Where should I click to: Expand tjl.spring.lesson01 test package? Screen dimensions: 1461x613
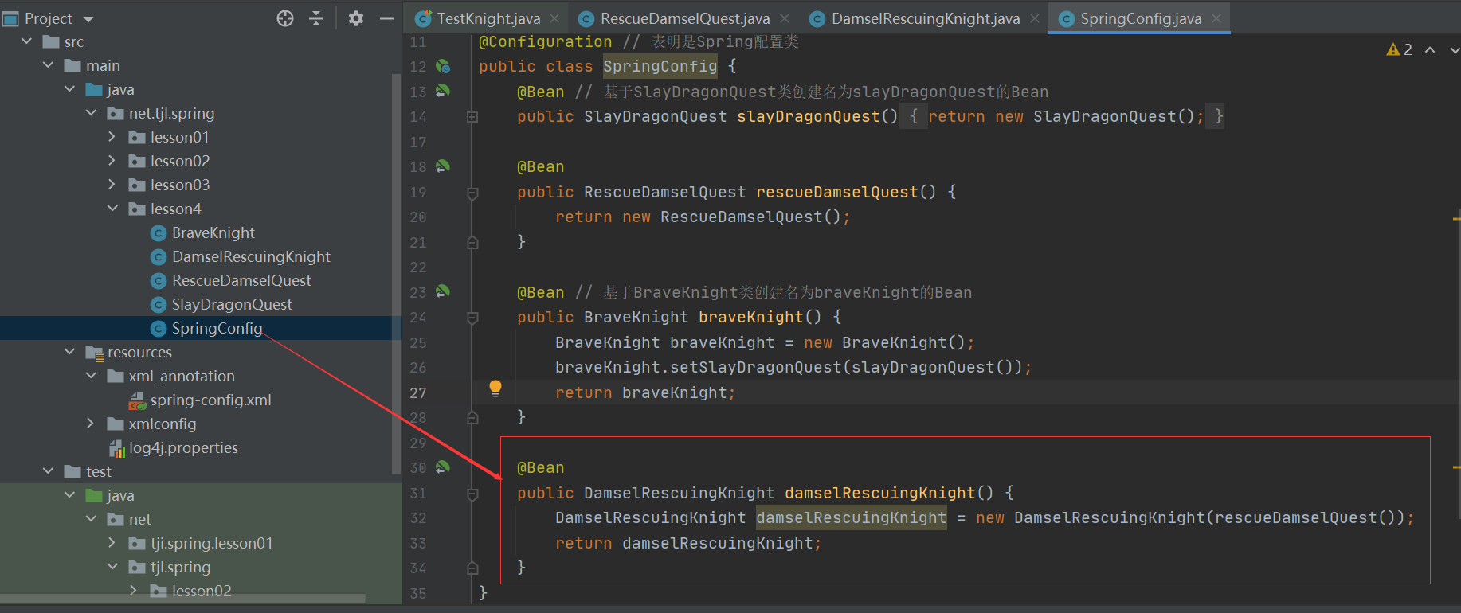click(x=112, y=543)
